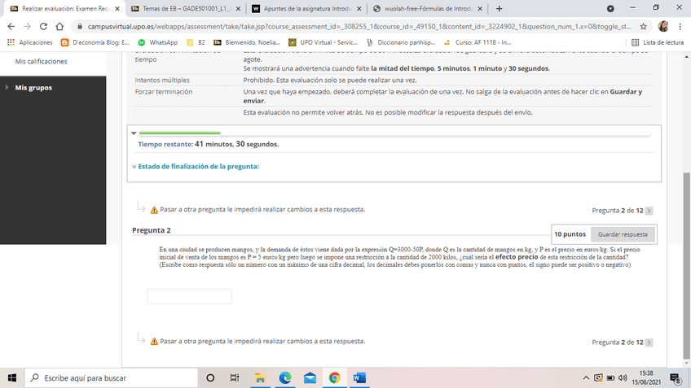Click the Guardar respuesta button
The width and height of the screenshot is (691, 388).
click(x=623, y=234)
